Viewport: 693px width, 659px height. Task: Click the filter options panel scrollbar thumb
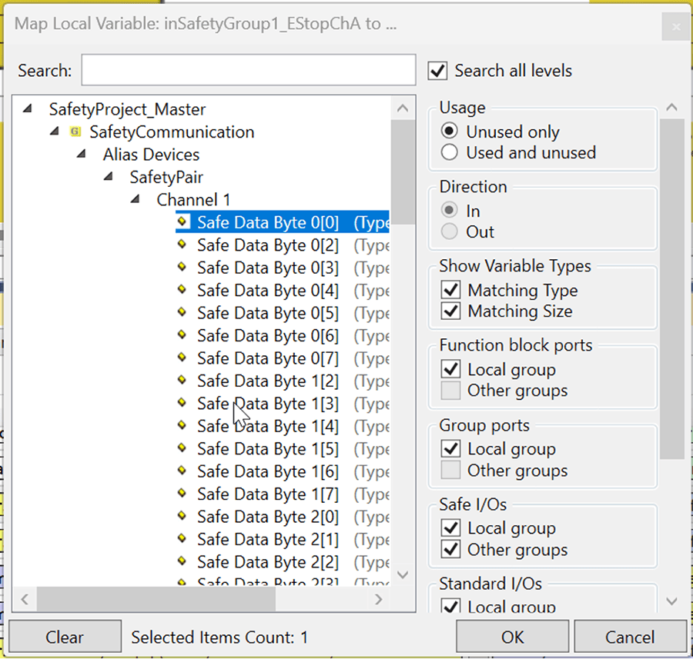(x=671, y=289)
